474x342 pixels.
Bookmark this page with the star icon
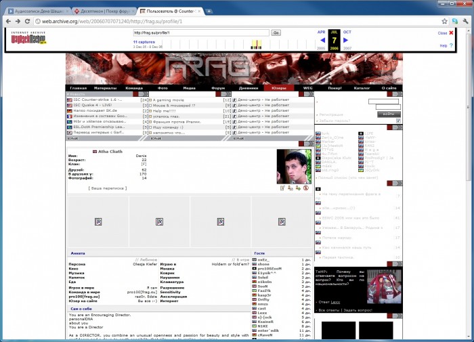point(444,21)
